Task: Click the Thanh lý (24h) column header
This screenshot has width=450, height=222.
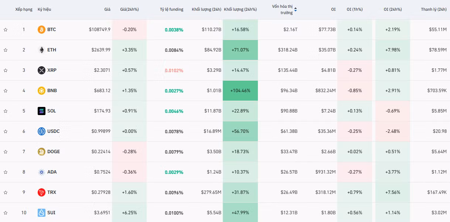Action: 433,10
